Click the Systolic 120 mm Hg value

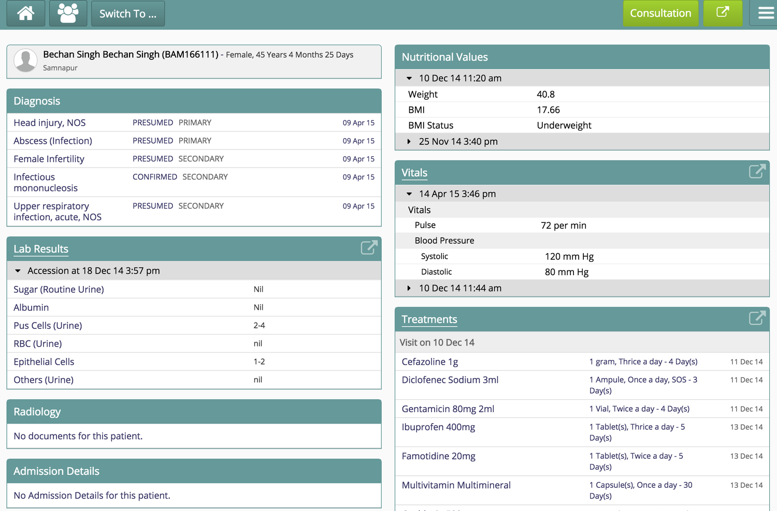(569, 256)
